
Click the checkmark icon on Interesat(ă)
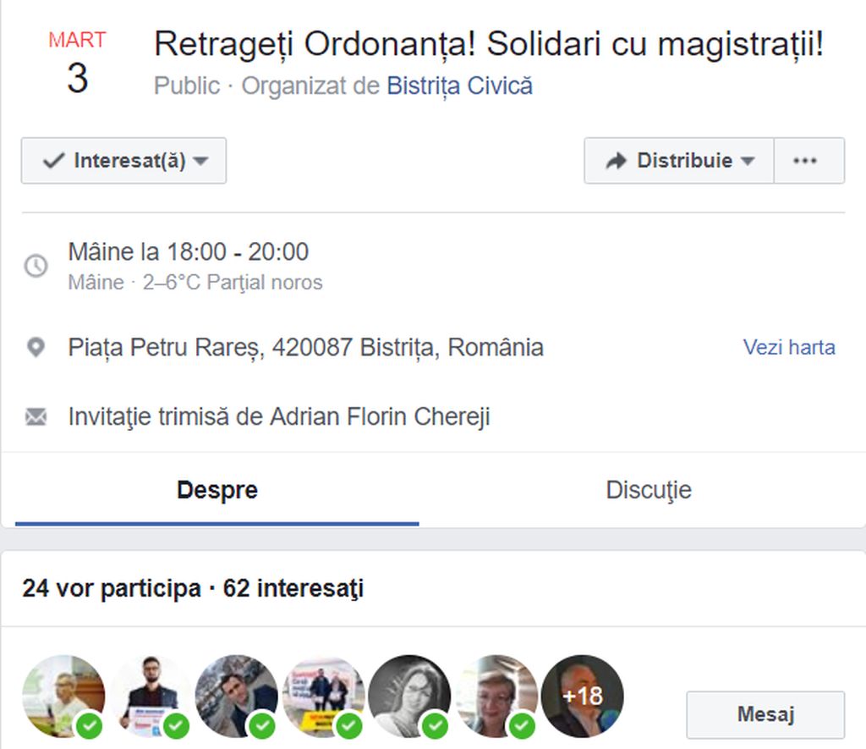(53, 161)
